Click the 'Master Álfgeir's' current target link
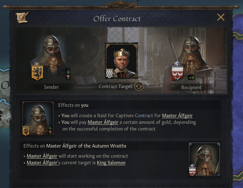 click(43, 163)
